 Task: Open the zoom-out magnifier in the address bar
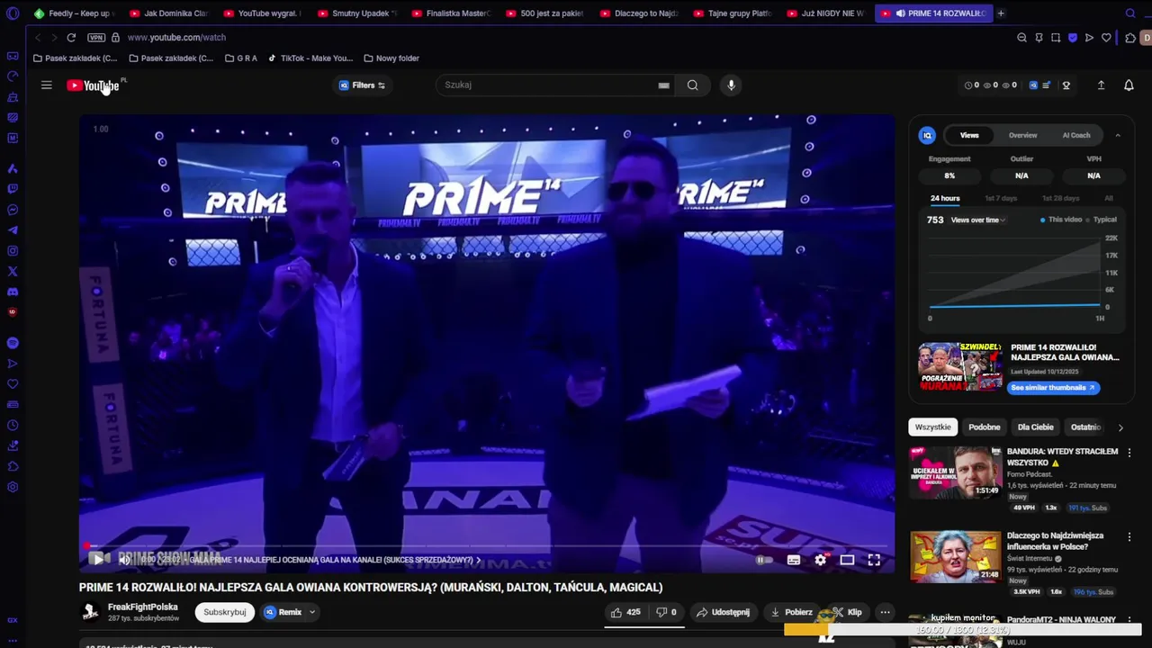pos(1021,38)
